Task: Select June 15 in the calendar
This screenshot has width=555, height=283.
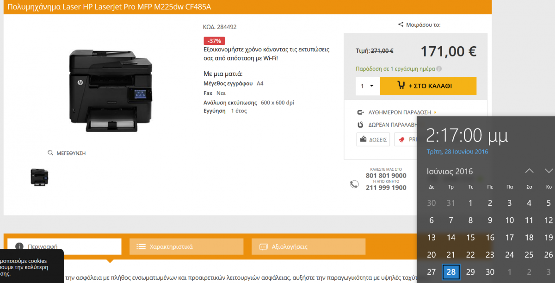Action: [x=470, y=237]
